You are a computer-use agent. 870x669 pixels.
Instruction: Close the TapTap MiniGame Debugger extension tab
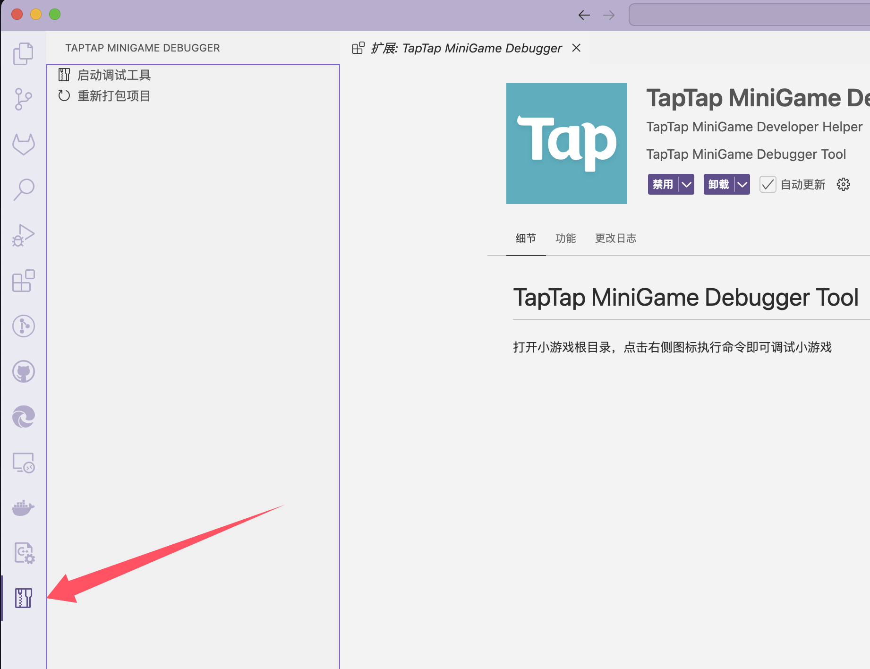click(x=576, y=48)
